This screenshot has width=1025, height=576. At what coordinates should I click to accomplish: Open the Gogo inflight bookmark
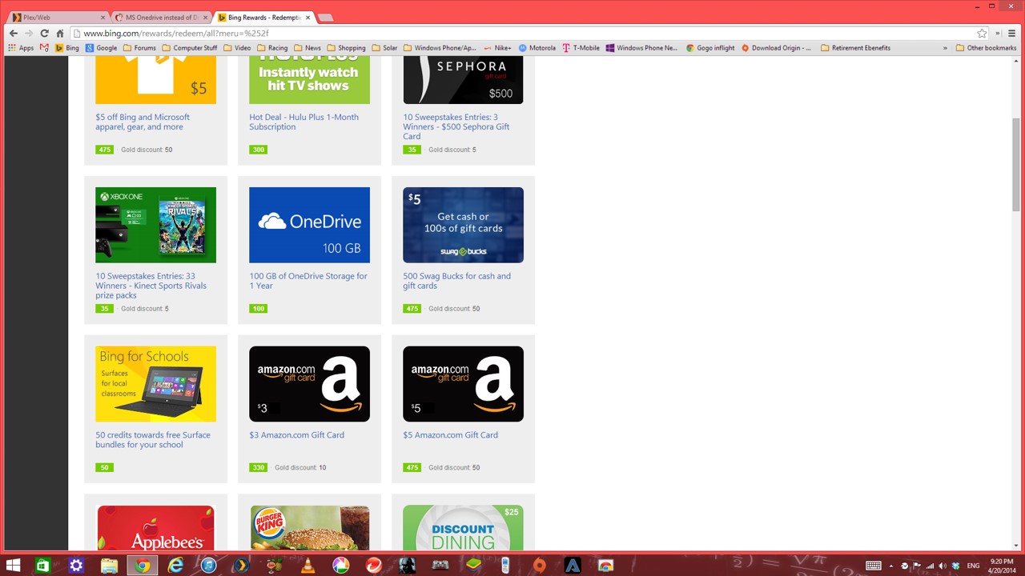[710, 48]
